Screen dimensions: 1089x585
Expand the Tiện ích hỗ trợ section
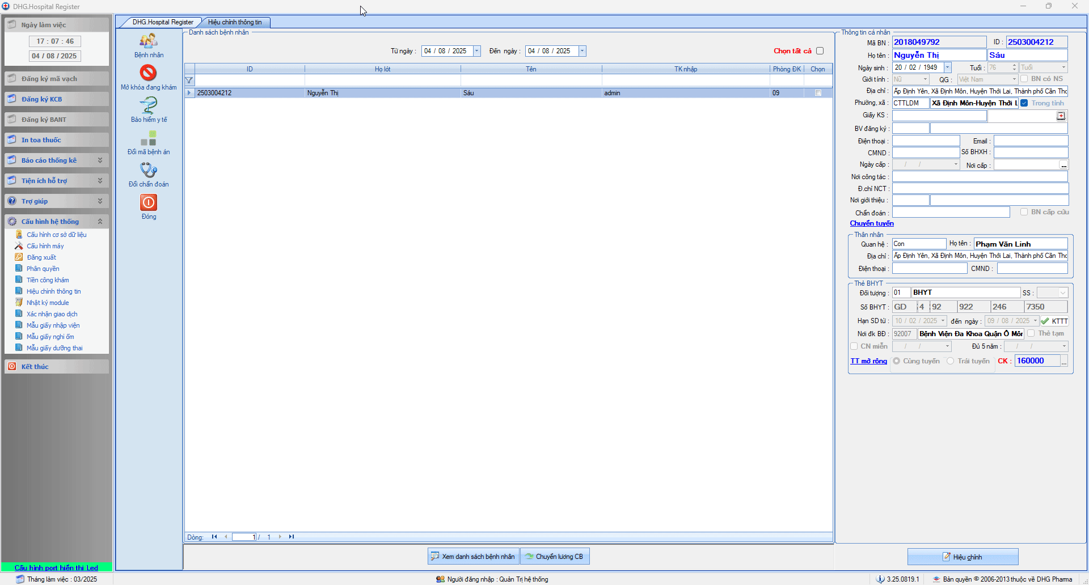pos(57,181)
